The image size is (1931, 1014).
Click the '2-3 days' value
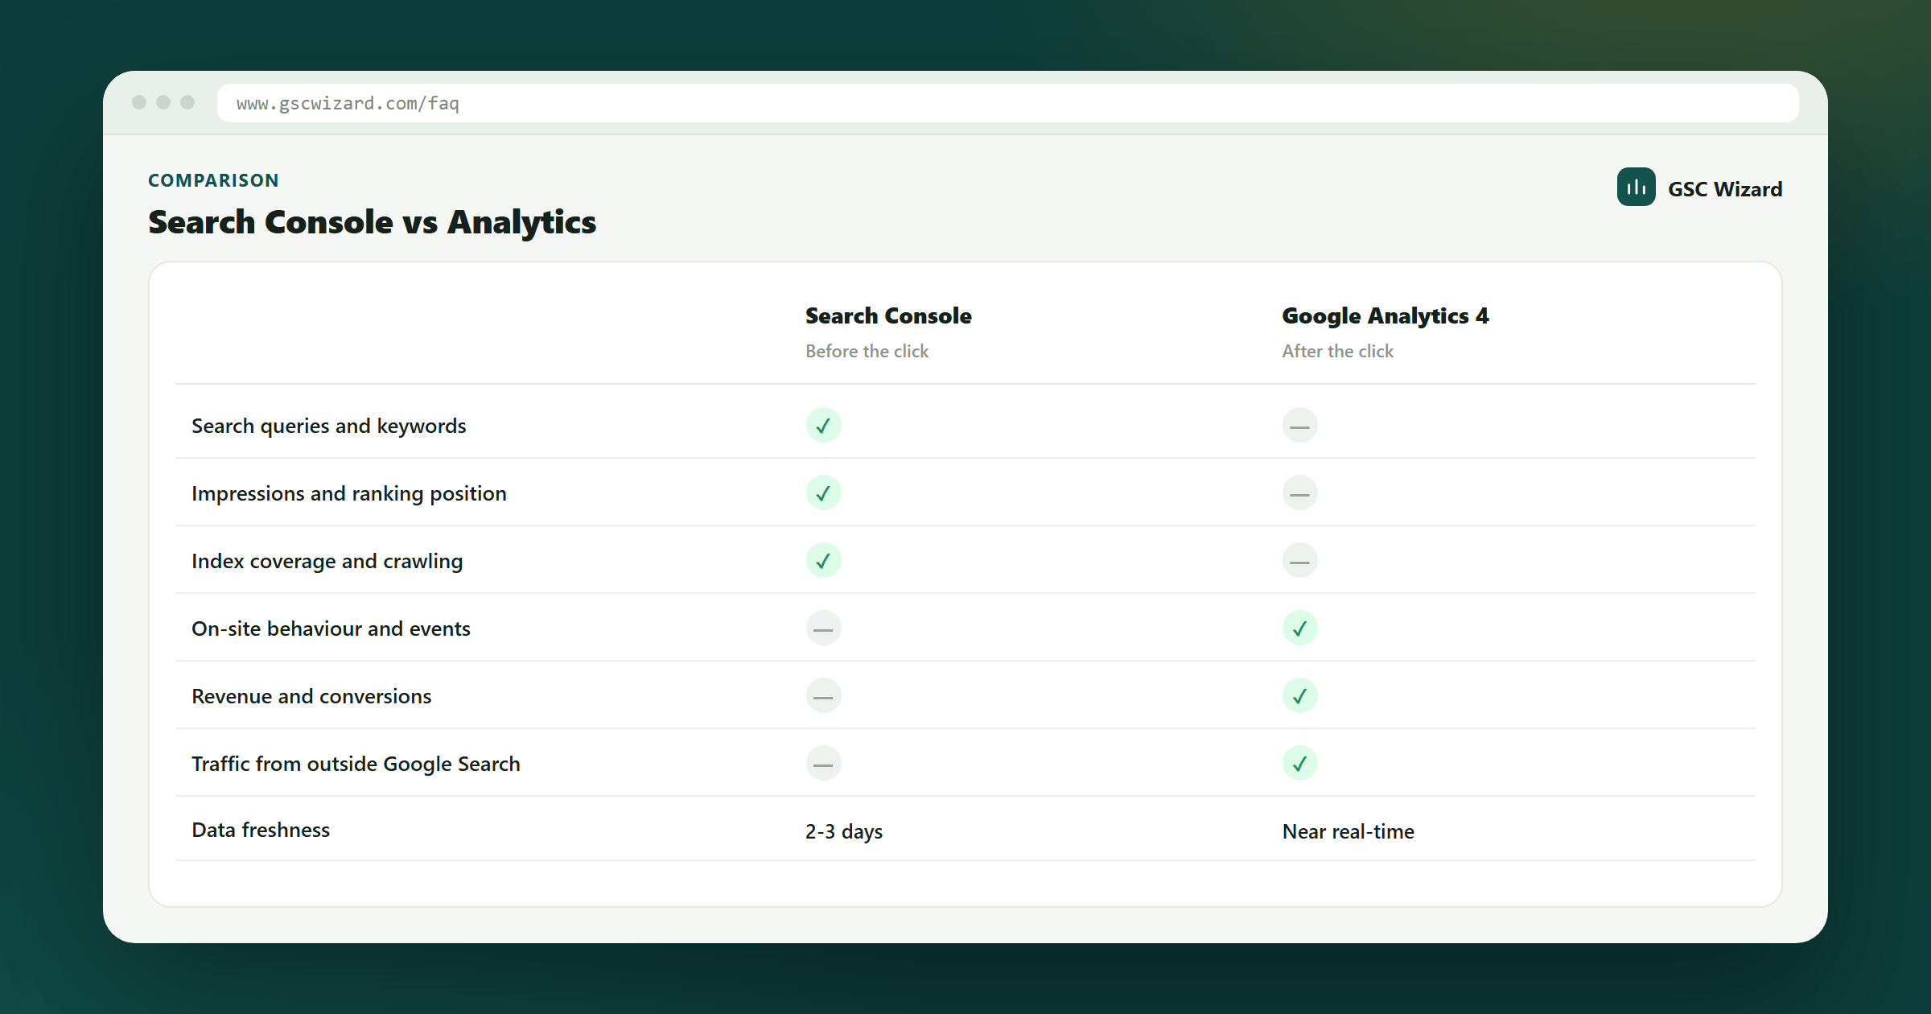844,831
